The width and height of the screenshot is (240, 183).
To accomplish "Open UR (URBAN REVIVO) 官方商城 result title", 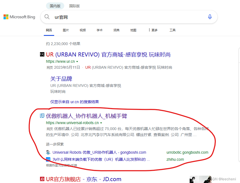I will [108, 55].
